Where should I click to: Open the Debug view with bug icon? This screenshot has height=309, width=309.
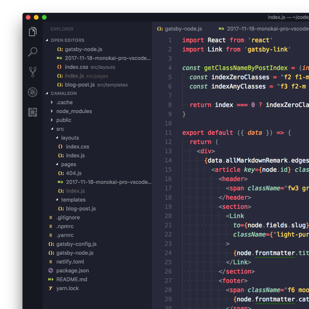[x=33, y=92]
